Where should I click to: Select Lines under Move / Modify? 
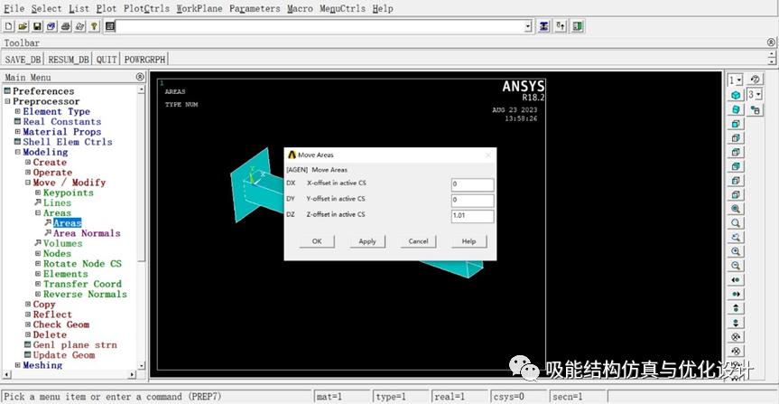57,203
